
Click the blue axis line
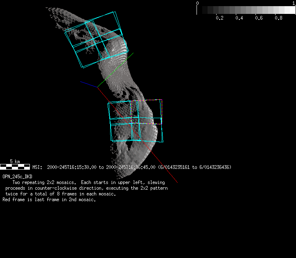pyautogui.click(x=89, y=84)
